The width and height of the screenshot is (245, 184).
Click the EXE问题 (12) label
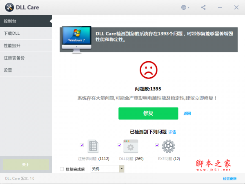[x=169, y=159]
